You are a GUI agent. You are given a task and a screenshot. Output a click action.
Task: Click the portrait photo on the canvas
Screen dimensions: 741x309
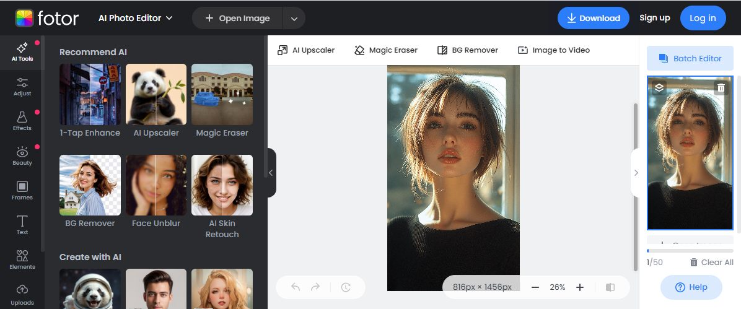453,178
